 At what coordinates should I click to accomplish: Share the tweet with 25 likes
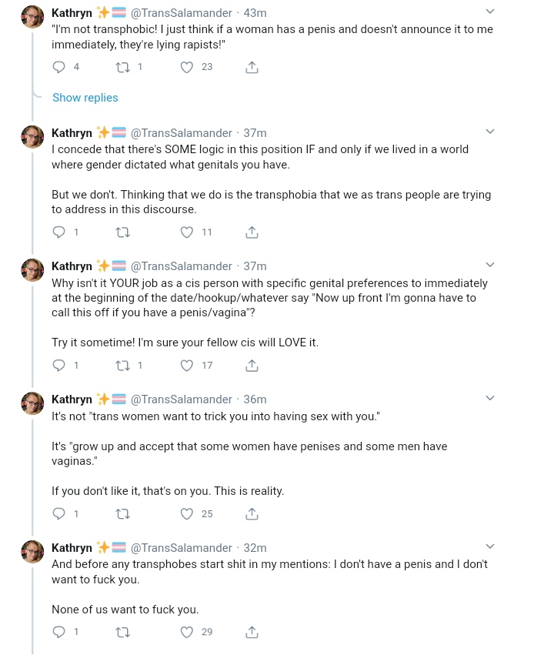[x=252, y=514]
